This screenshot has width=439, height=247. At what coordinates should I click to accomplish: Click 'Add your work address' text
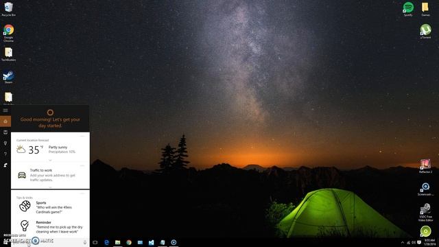tap(52, 178)
